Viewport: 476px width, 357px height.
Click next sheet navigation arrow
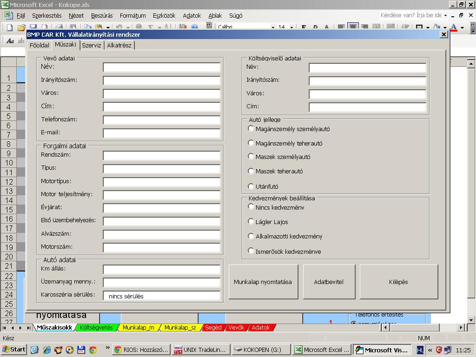pyautogui.click(x=20, y=328)
